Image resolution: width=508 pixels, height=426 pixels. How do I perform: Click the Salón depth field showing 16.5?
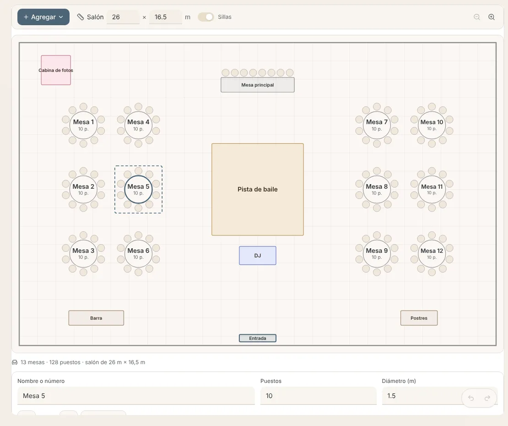(x=166, y=17)
